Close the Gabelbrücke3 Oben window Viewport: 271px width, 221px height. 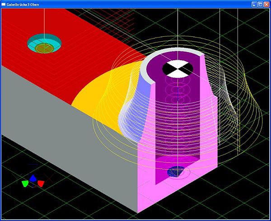(x=266, y=4)
